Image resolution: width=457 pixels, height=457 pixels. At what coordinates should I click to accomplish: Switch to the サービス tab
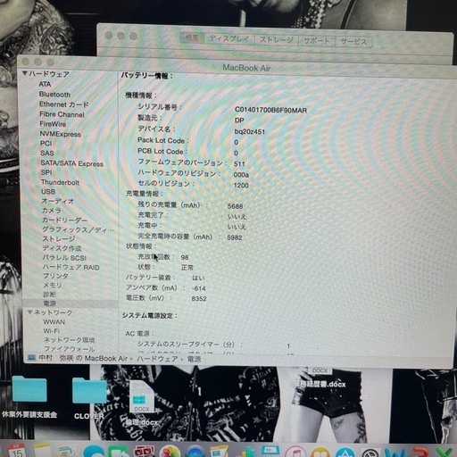point(353,42)
